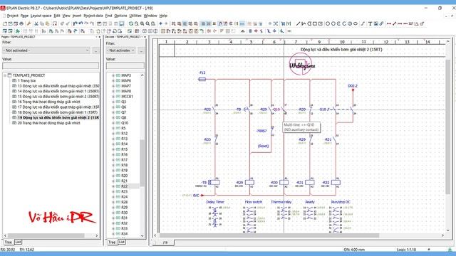Expand the R29 device node
This screenshot has width=456, height=256.
pos(113,208)
